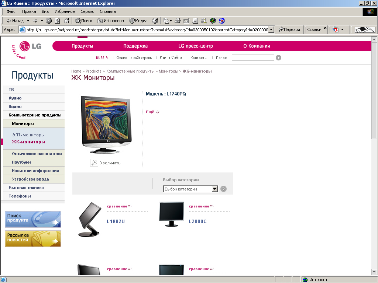
Task: Open the Выбор категории dropdown
Action: [x=190, y=189]
